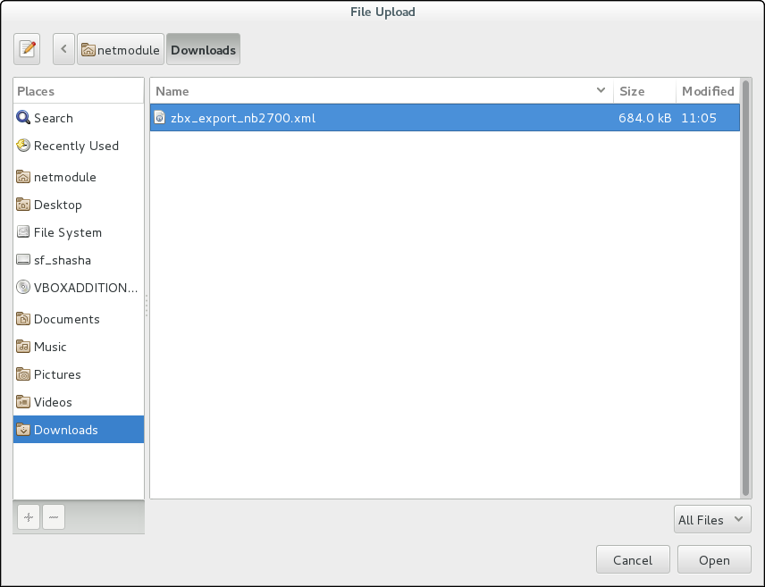Click the Open button
This screenshot has height=587, width=765.
(x=714, y=559)
